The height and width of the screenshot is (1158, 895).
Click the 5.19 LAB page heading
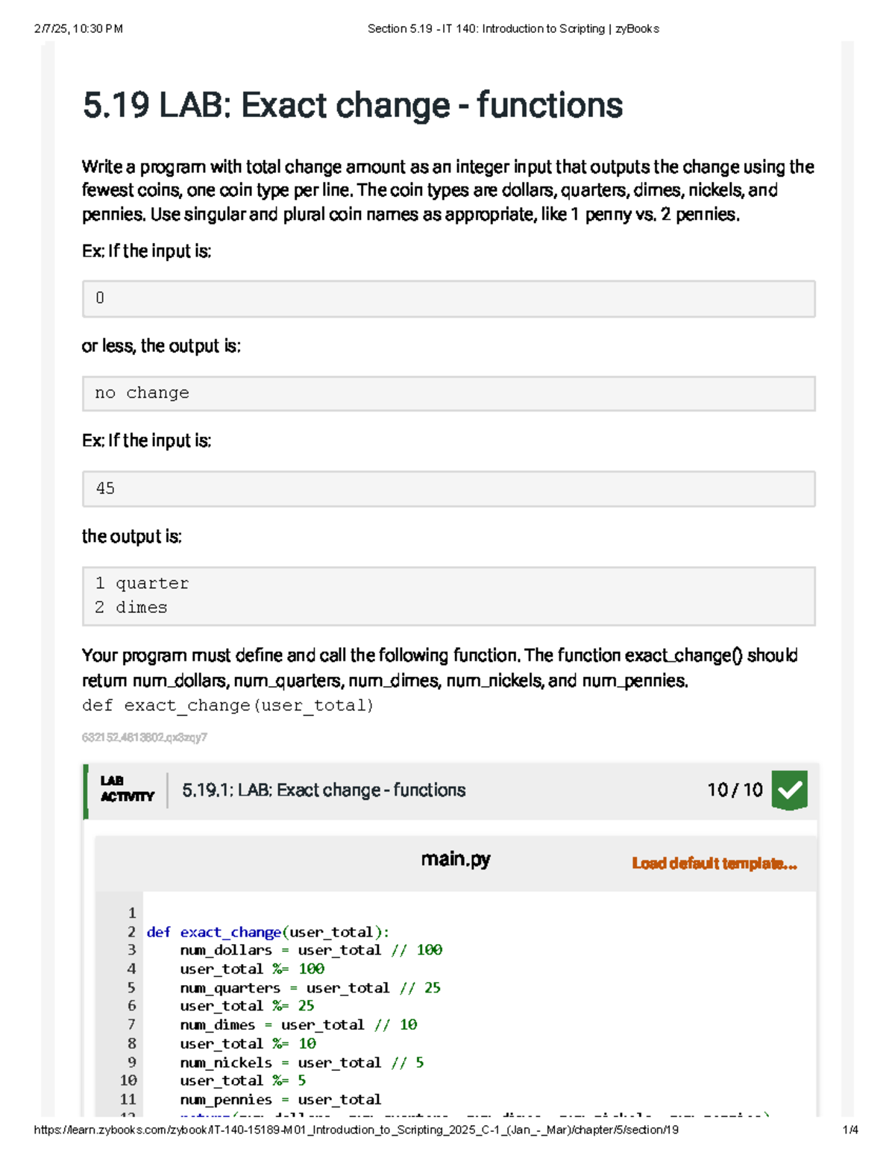[352, 105]
